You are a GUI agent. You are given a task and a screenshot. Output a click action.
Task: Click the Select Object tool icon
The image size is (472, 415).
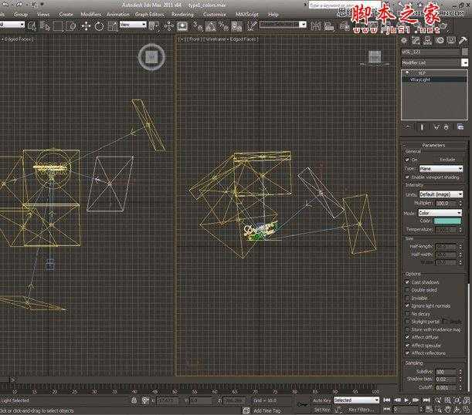32,26
